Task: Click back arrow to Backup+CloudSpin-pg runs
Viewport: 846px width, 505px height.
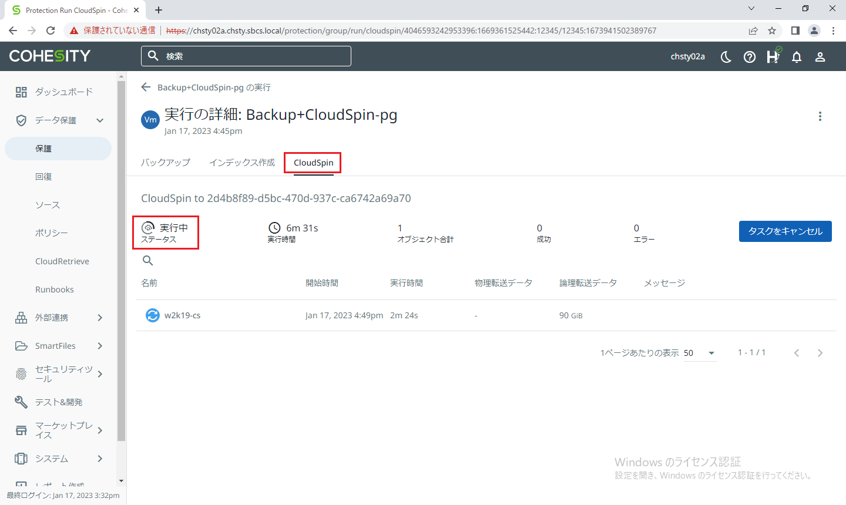Action: [x=146, y=87]
